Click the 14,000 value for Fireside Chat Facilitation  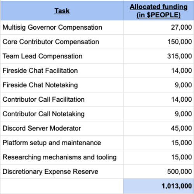click(x=182, y=71)
